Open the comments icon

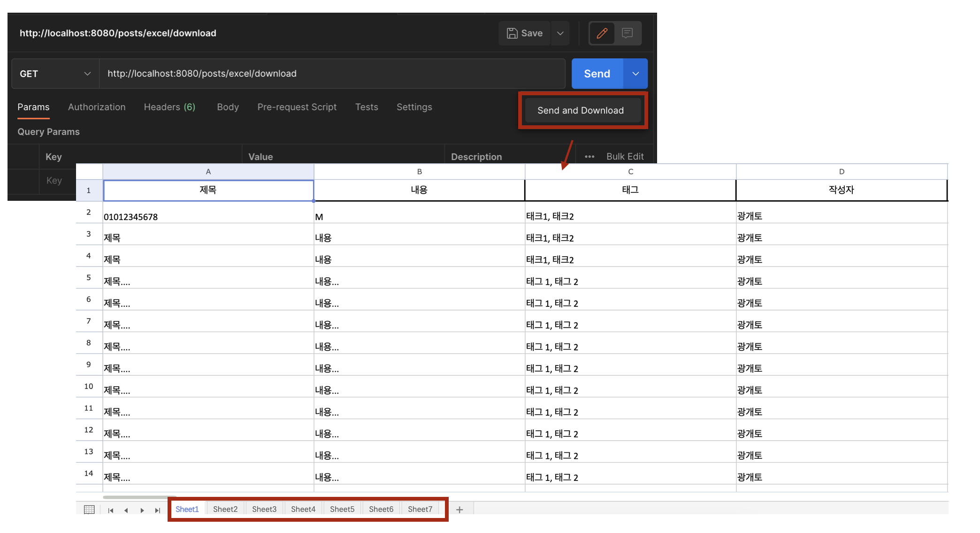(x=628, y=33)
